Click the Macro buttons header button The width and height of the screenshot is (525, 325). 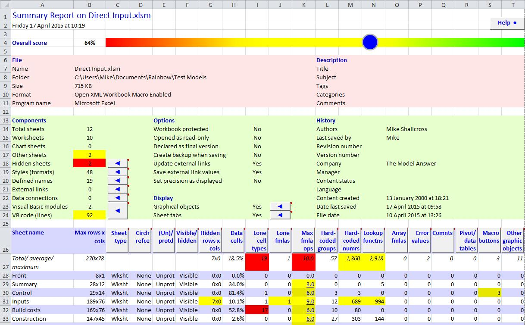pos(490,241)
